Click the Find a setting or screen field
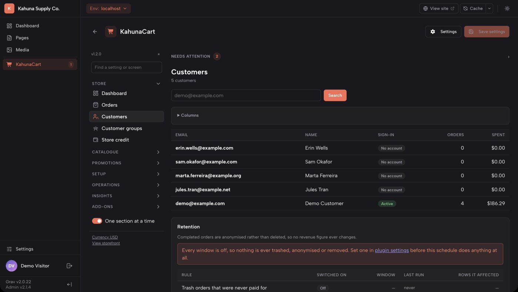Image resolution: width=518 pixels, height=292 pixels. [x=127, y=67]
